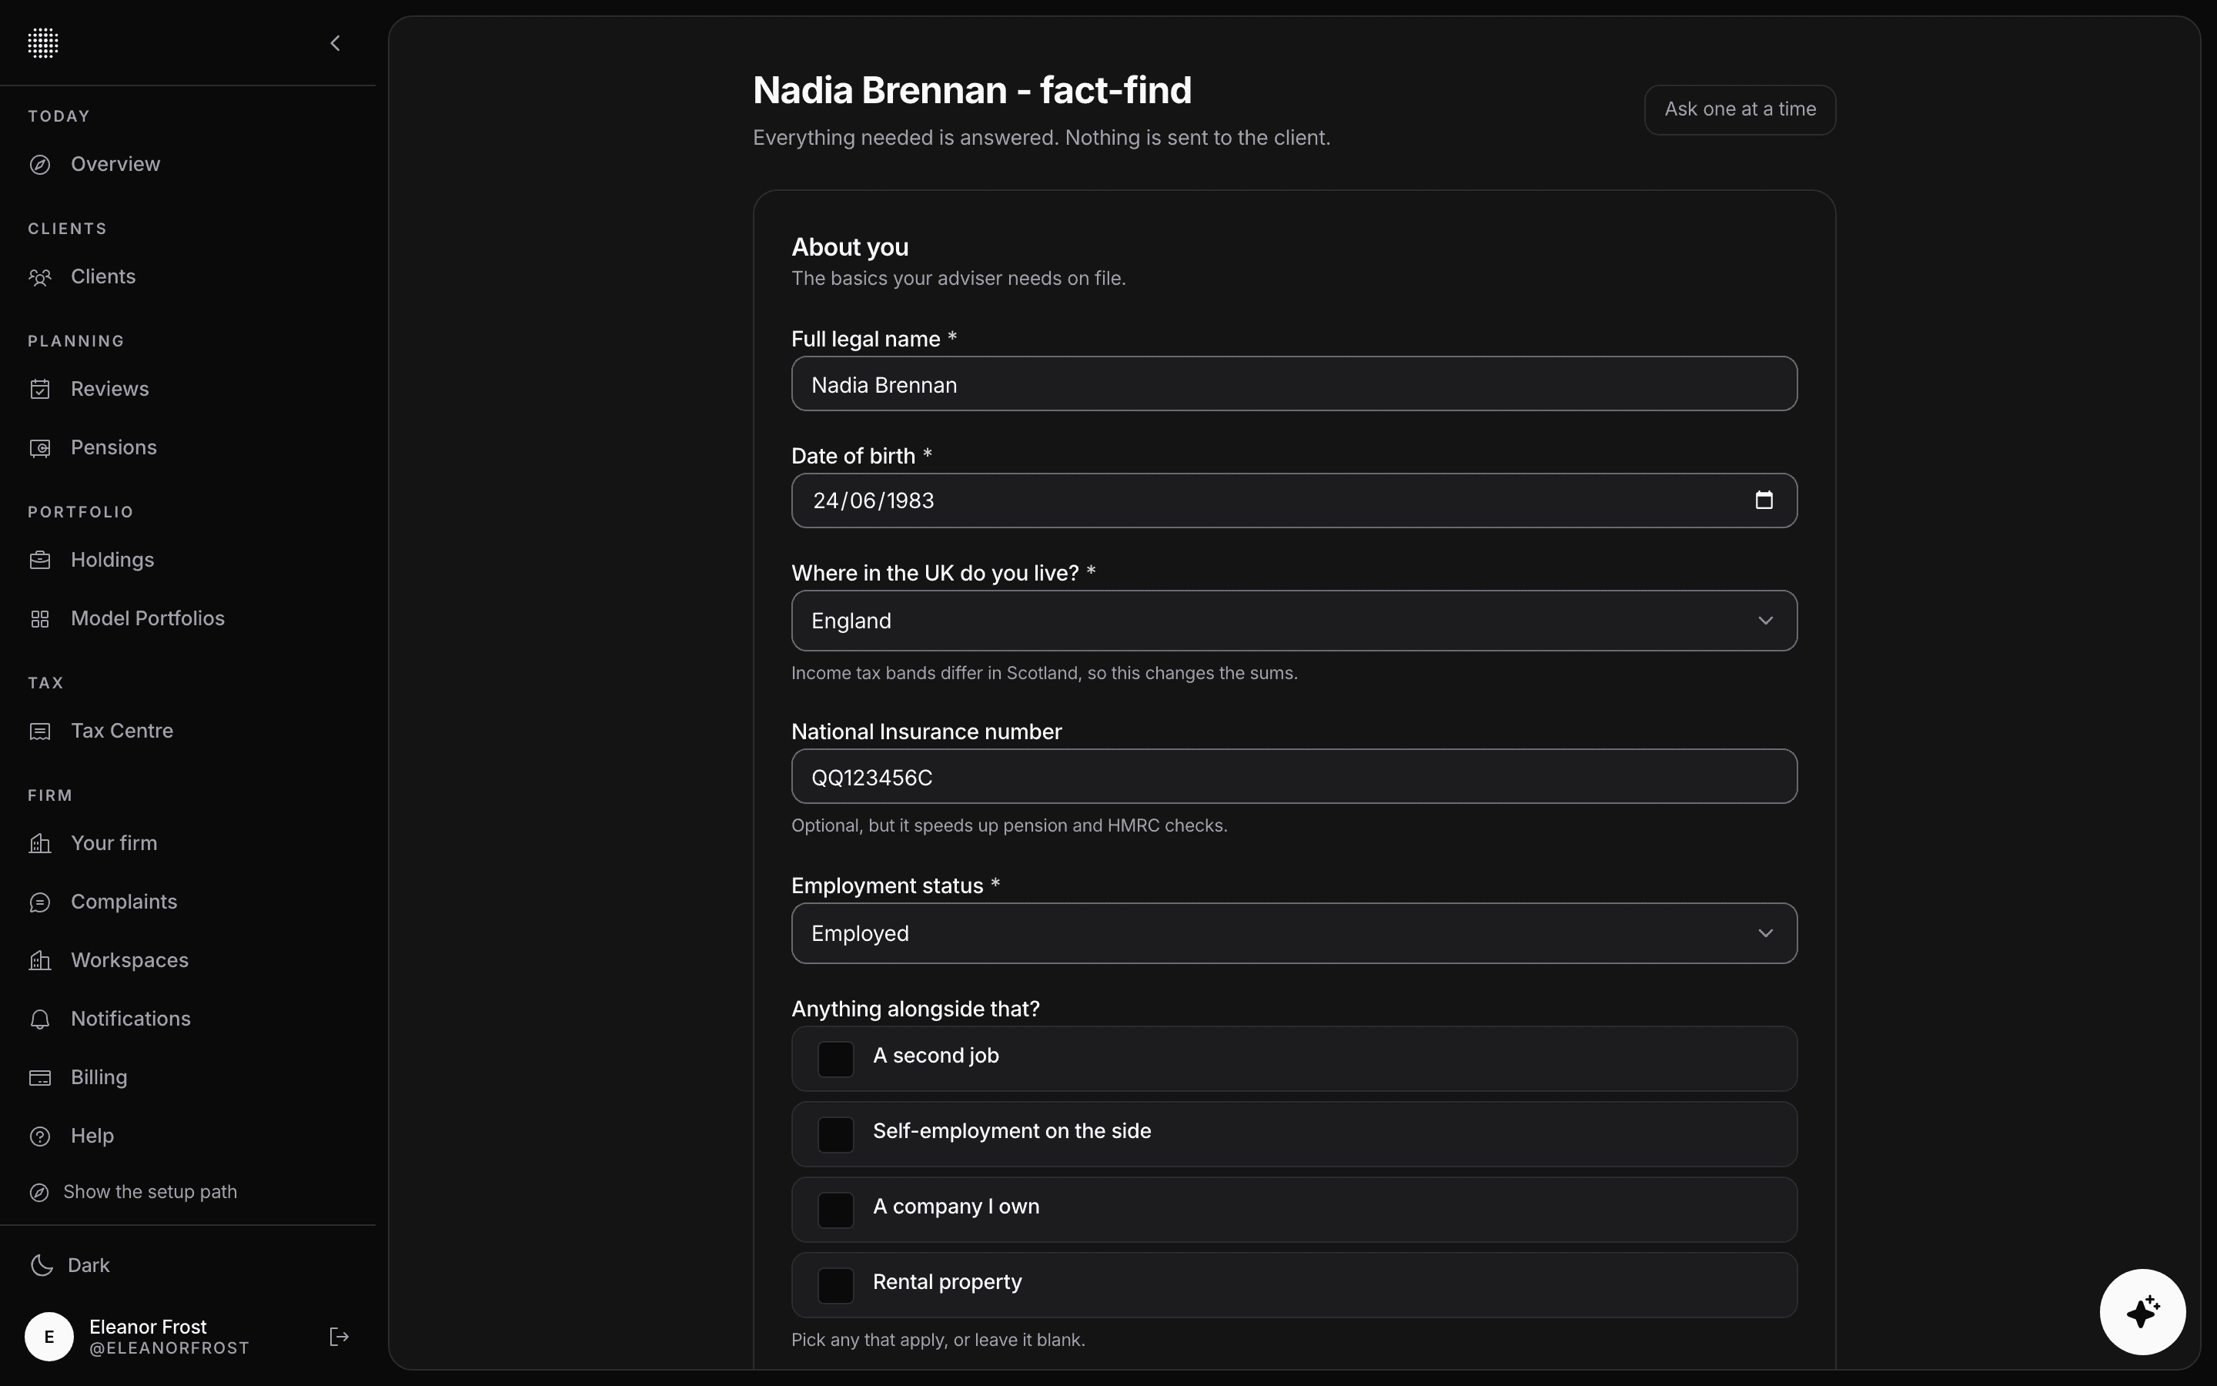Click the sign-out icon beside Eleanor Frost
This screenshot has width=2217, height=1386.
pyautogui.click(x=339, y=1337)
